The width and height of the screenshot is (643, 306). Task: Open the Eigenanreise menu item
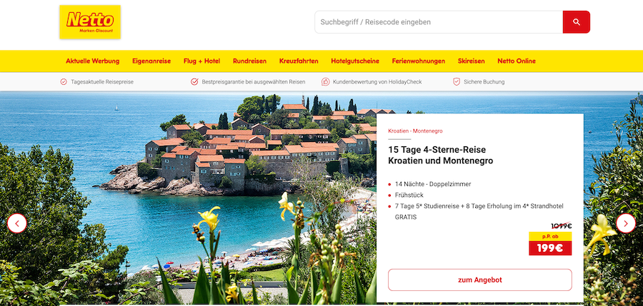151,61
